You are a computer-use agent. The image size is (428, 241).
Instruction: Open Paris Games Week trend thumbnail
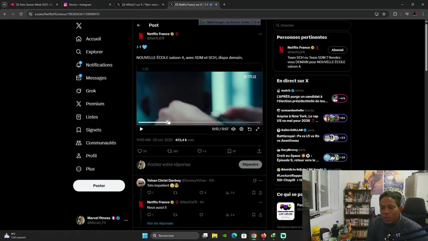(x=286, y=211)
